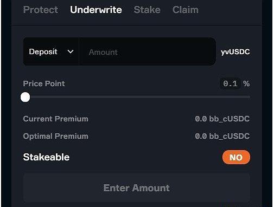Click the Price Point slider handle
274x207 pixels.
[x=25, y=97]
